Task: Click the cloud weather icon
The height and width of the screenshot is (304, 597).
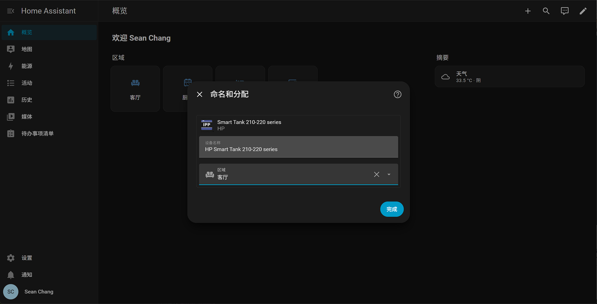Action: pyautogui.click(x=445, y=77)
